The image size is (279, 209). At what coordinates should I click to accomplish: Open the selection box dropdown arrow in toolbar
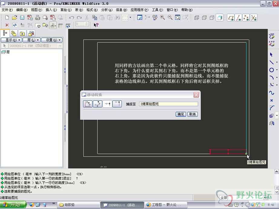pos(130,18)
